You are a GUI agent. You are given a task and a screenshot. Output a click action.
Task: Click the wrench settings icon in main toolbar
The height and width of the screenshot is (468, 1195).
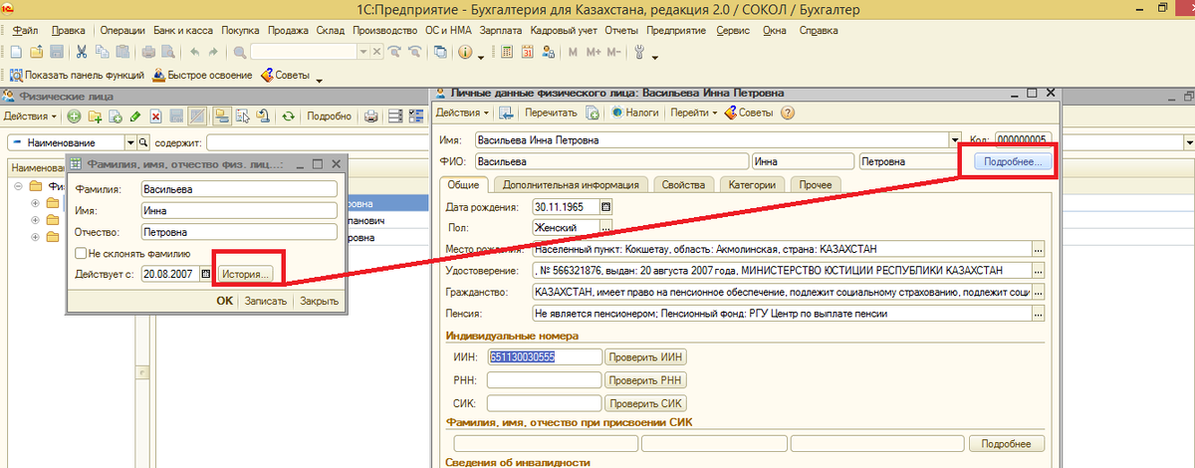coord(639,52)
